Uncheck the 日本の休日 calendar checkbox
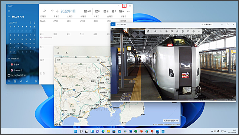The height and width of the screenshot is (135, 239). point(12,70)
